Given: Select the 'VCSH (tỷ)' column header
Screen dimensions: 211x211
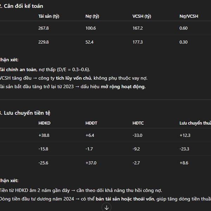Looking at the screenshot, I should [x=142, y=16].
